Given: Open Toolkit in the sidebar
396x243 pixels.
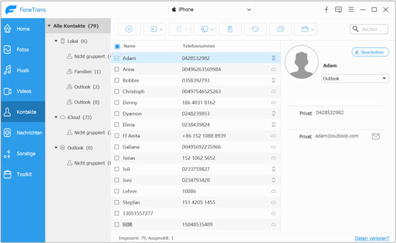Looking at the screenshot, I should point(23,174).
